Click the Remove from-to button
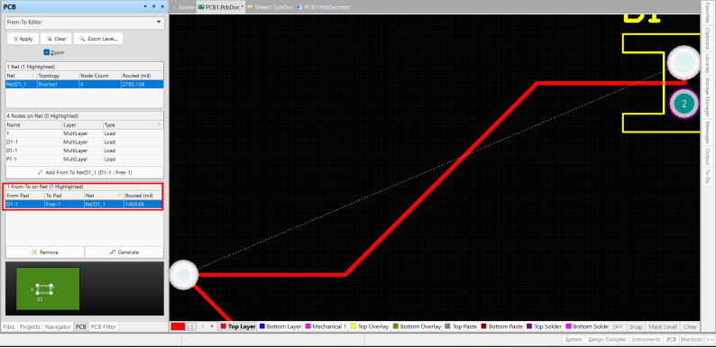716x348 pixels. (45, 252)
